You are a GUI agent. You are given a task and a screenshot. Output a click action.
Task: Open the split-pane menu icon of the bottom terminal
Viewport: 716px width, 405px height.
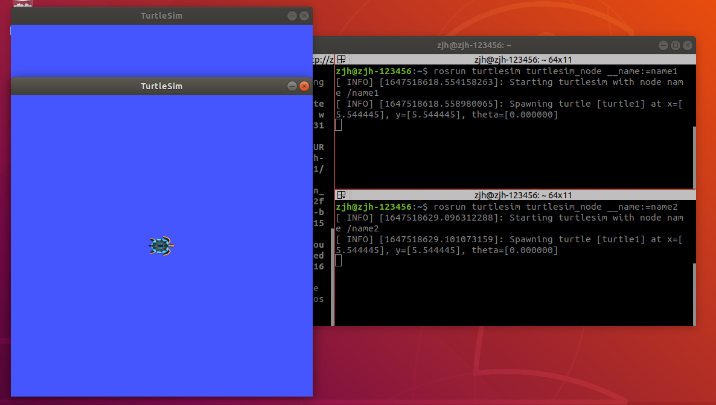pyautogui.click(x=341, y=195)
